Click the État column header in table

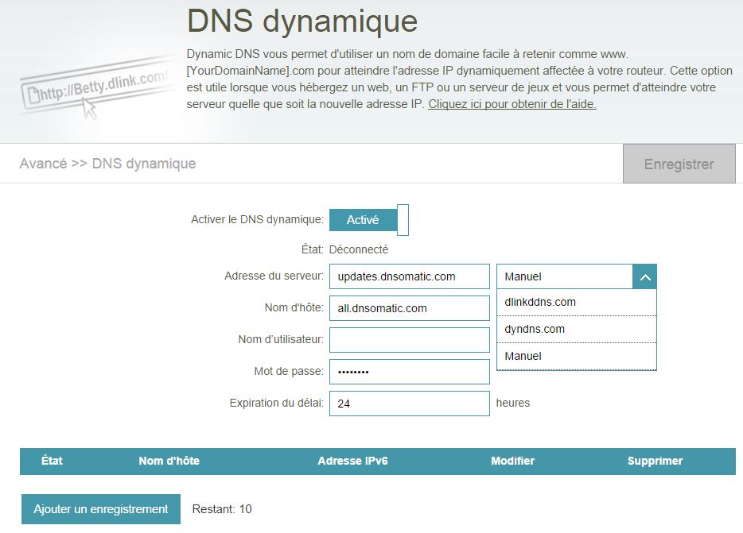[x=52, y=461]
